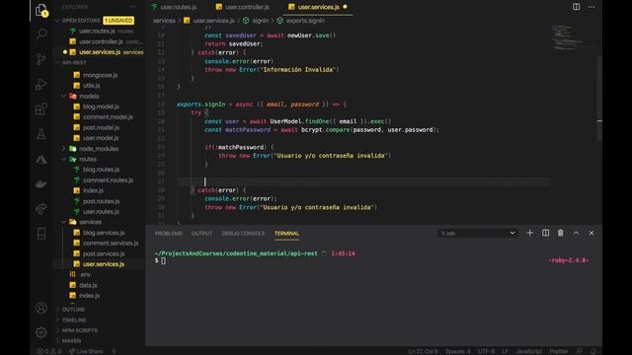Screen dimensions: 632x355
Task: Maximize the panel with up chevron
Action: pos(576,233)
